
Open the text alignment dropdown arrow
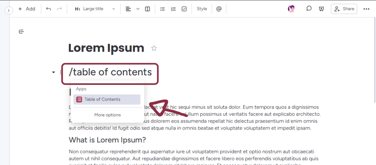coord(138,9)
